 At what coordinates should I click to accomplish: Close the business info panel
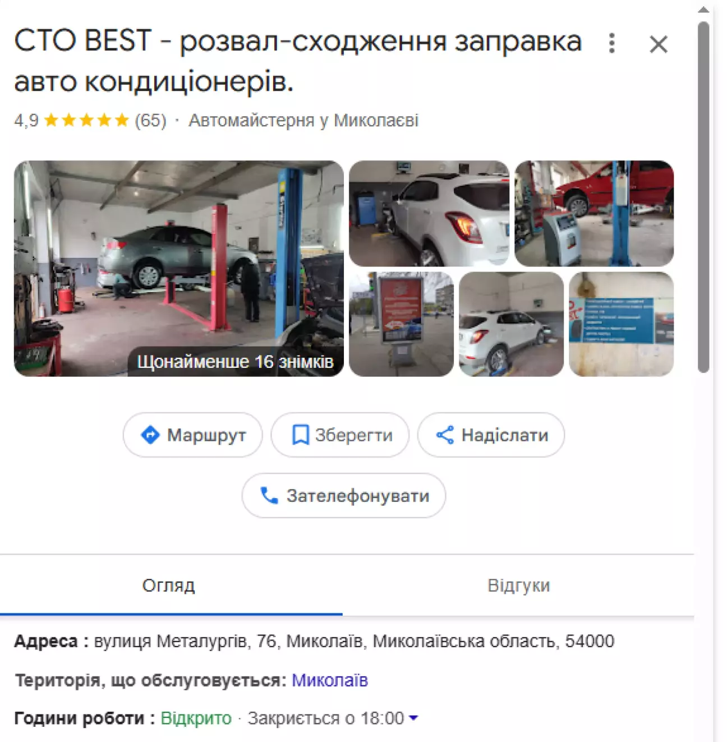pyautogui.click(x=658, y=44)
